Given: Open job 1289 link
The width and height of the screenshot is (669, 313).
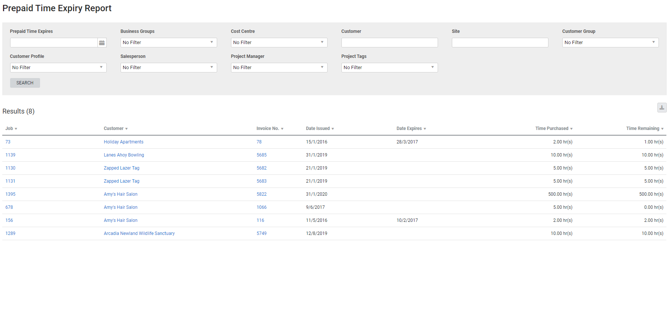Looking at the screenshot, I should coord(10,233).
